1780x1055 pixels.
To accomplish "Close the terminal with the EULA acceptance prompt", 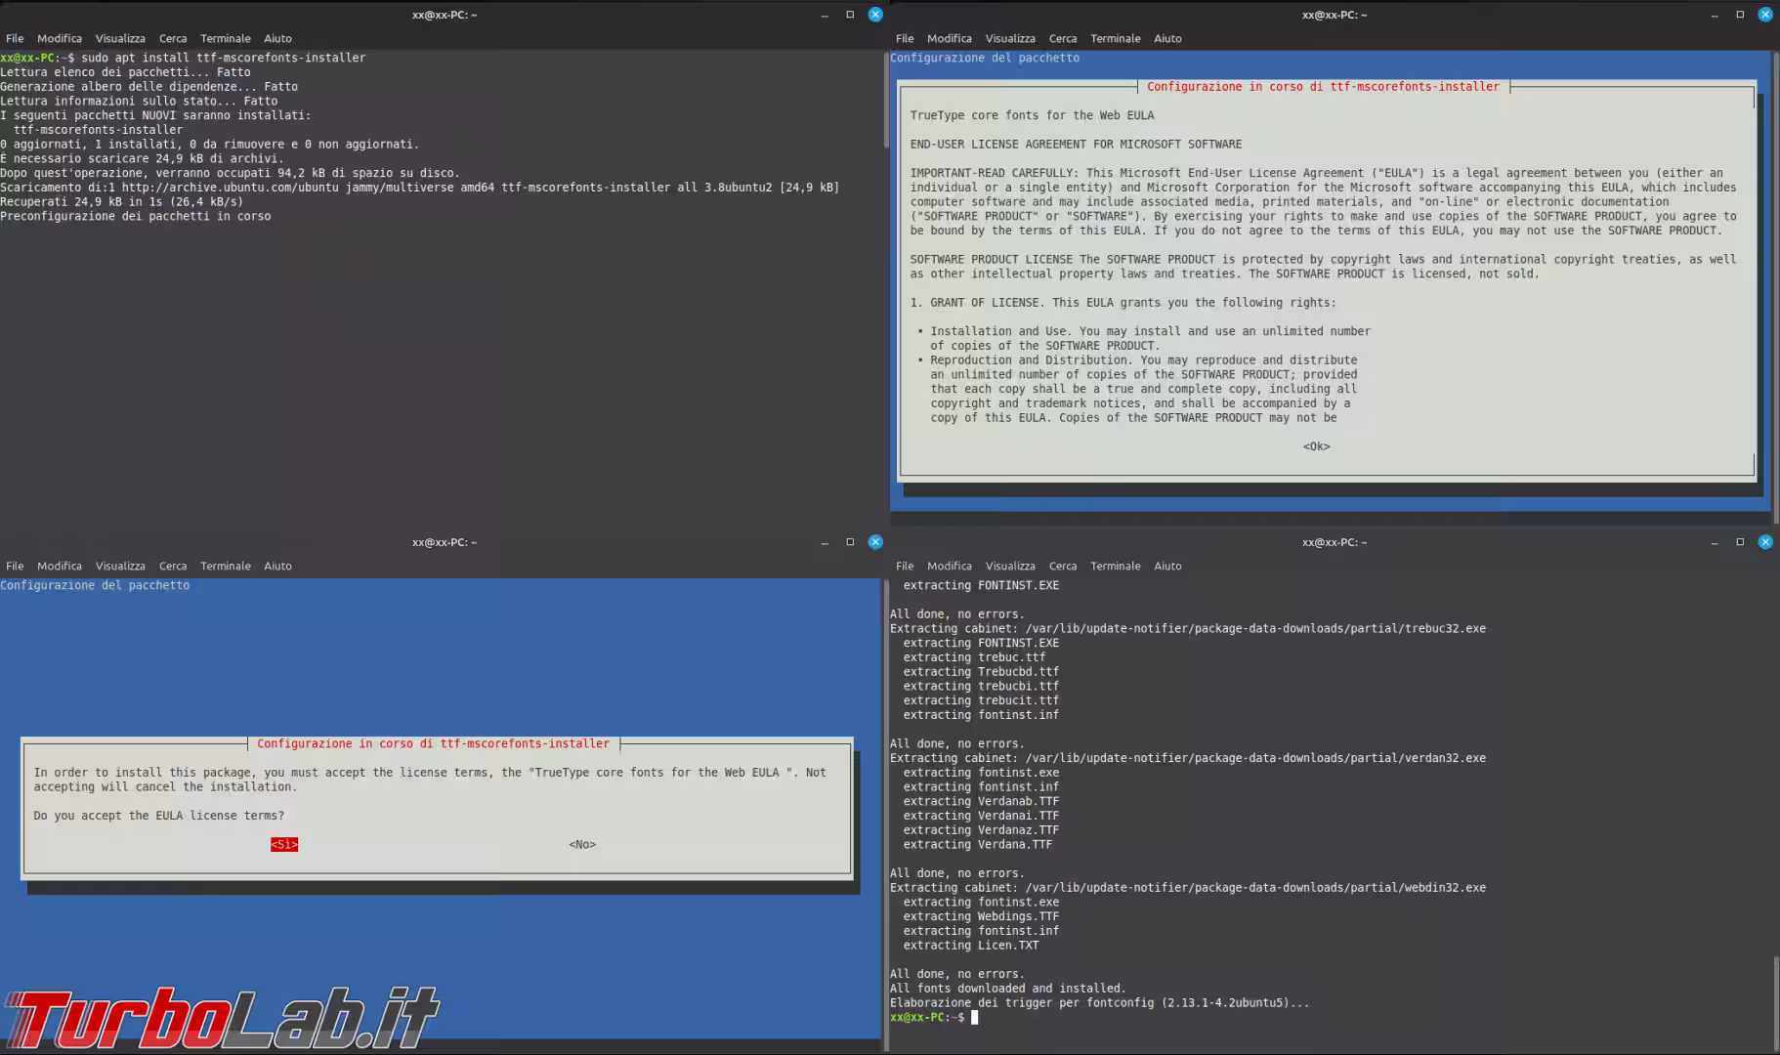I will point(875,542).
